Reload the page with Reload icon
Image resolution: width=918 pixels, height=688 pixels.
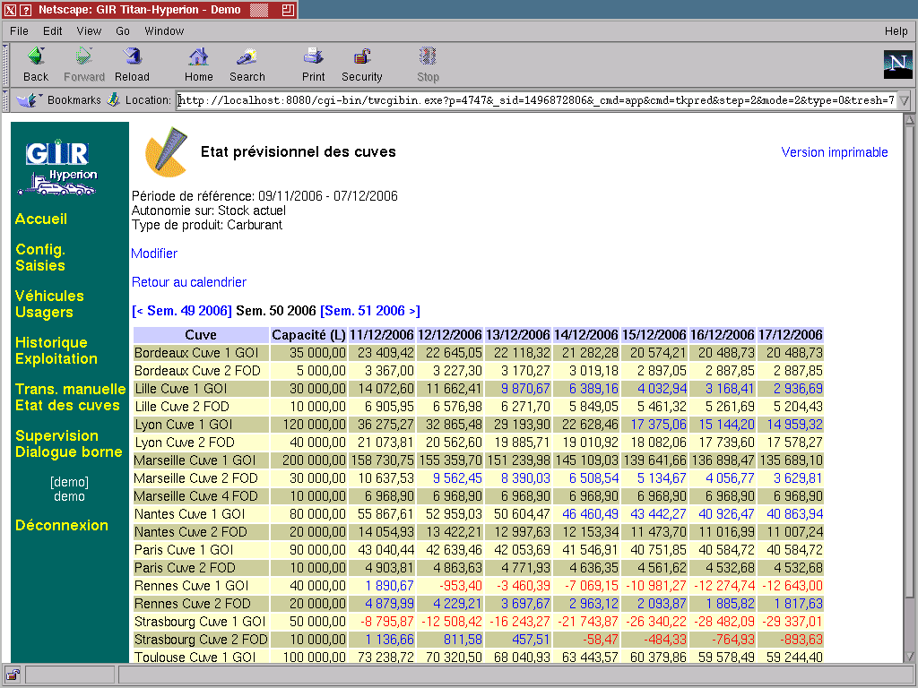pyautogui.click(x=133, y=56)
